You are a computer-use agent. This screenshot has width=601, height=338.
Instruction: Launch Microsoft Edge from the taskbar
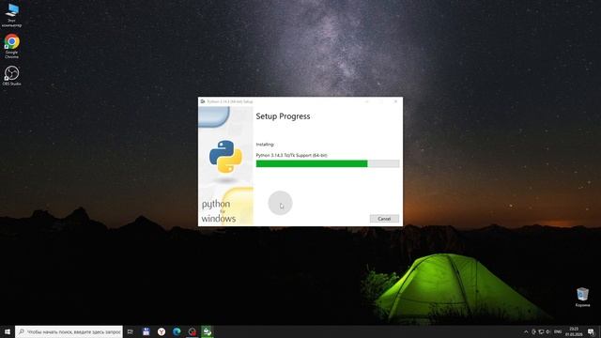(x=177, y=331)
